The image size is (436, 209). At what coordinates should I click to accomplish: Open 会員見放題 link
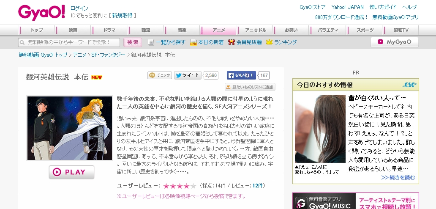[x=249, y=42]
